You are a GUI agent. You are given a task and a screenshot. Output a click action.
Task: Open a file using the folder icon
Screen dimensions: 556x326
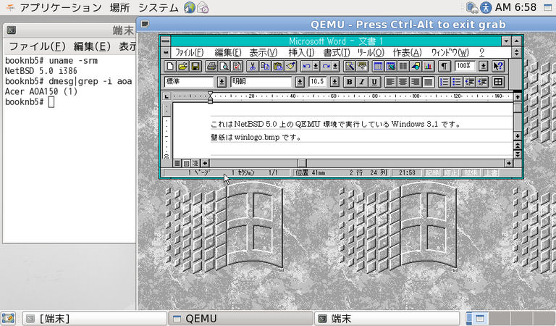(x=183, y=66)
